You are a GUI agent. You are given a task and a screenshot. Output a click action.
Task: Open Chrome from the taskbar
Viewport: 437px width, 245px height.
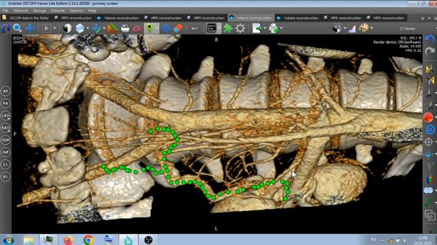[88, 240]
